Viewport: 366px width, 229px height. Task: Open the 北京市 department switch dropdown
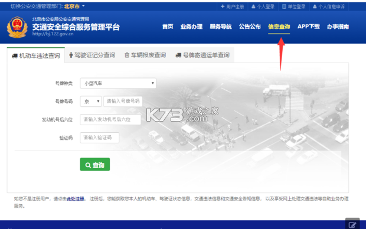point(74,6)
